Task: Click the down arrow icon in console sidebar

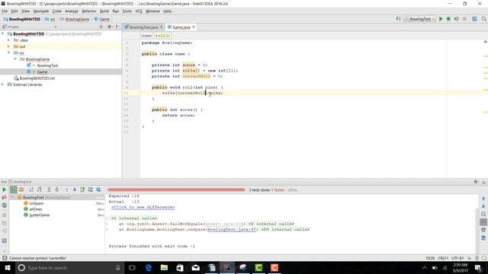Action: (x=483, y=206)
